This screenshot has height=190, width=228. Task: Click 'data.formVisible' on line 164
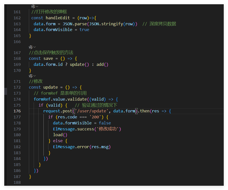tap(53, 30)
